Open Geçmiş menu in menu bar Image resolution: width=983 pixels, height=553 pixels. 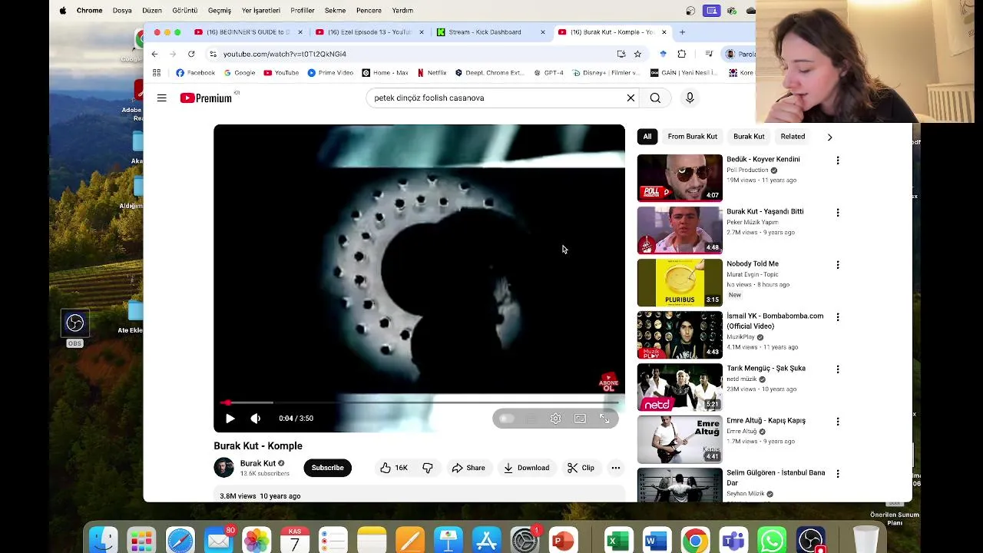click(x=220, y=11)
